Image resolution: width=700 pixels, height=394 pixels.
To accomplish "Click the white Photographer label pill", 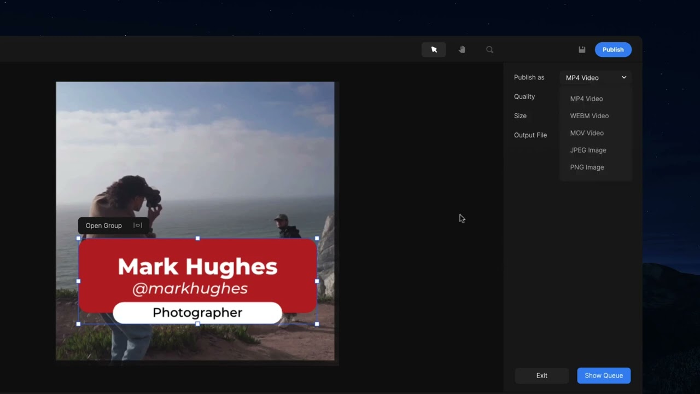I will pyautogui.click(x=197, y=312).
